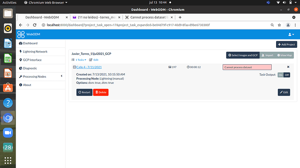Switch to the Cannot process dataset tab
300x168 pixels.
point(149,17)
